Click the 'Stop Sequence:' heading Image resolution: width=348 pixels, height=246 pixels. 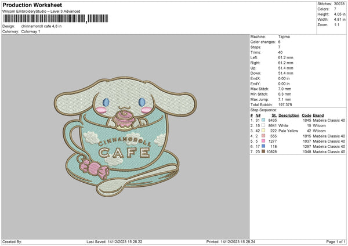tap(264, 110)
